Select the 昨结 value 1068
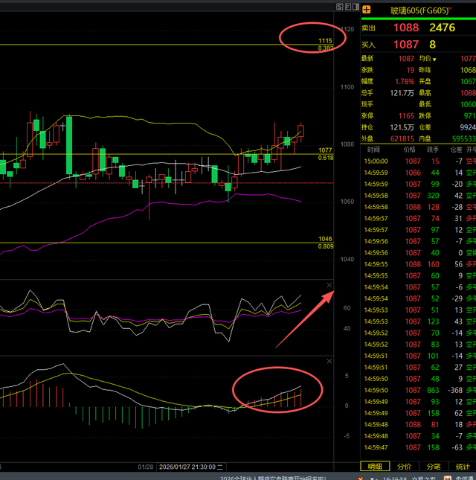Image resolution: width=476 pixels, height=480 pixels. click(468, 70)
